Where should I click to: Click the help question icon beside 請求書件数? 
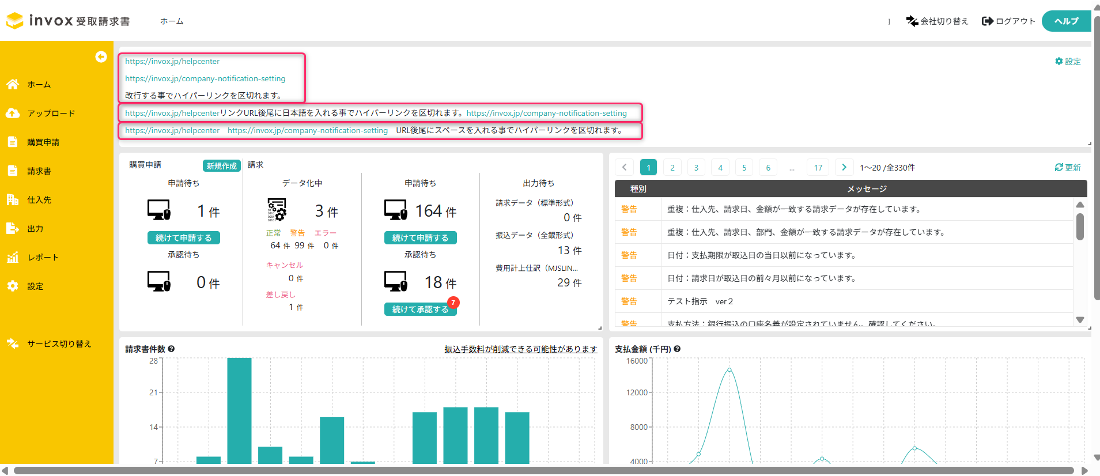171,349
